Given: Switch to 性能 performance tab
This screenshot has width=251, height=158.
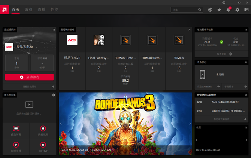Looking at the screenshot, I should [x=54, y=10].
